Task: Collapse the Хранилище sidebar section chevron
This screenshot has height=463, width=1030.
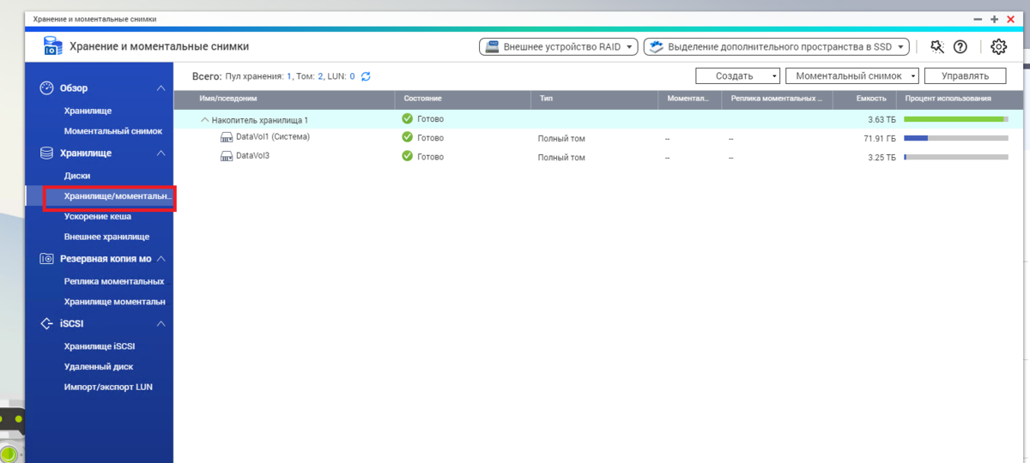Action: (x=161, y=153)
